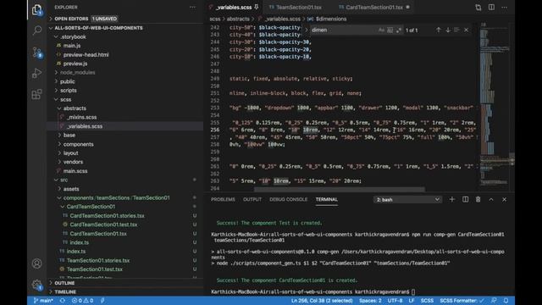The height and width of the screenshot is (305, 542).
Task: Kill the terminal with trash icon
Action: coord(478,200)
